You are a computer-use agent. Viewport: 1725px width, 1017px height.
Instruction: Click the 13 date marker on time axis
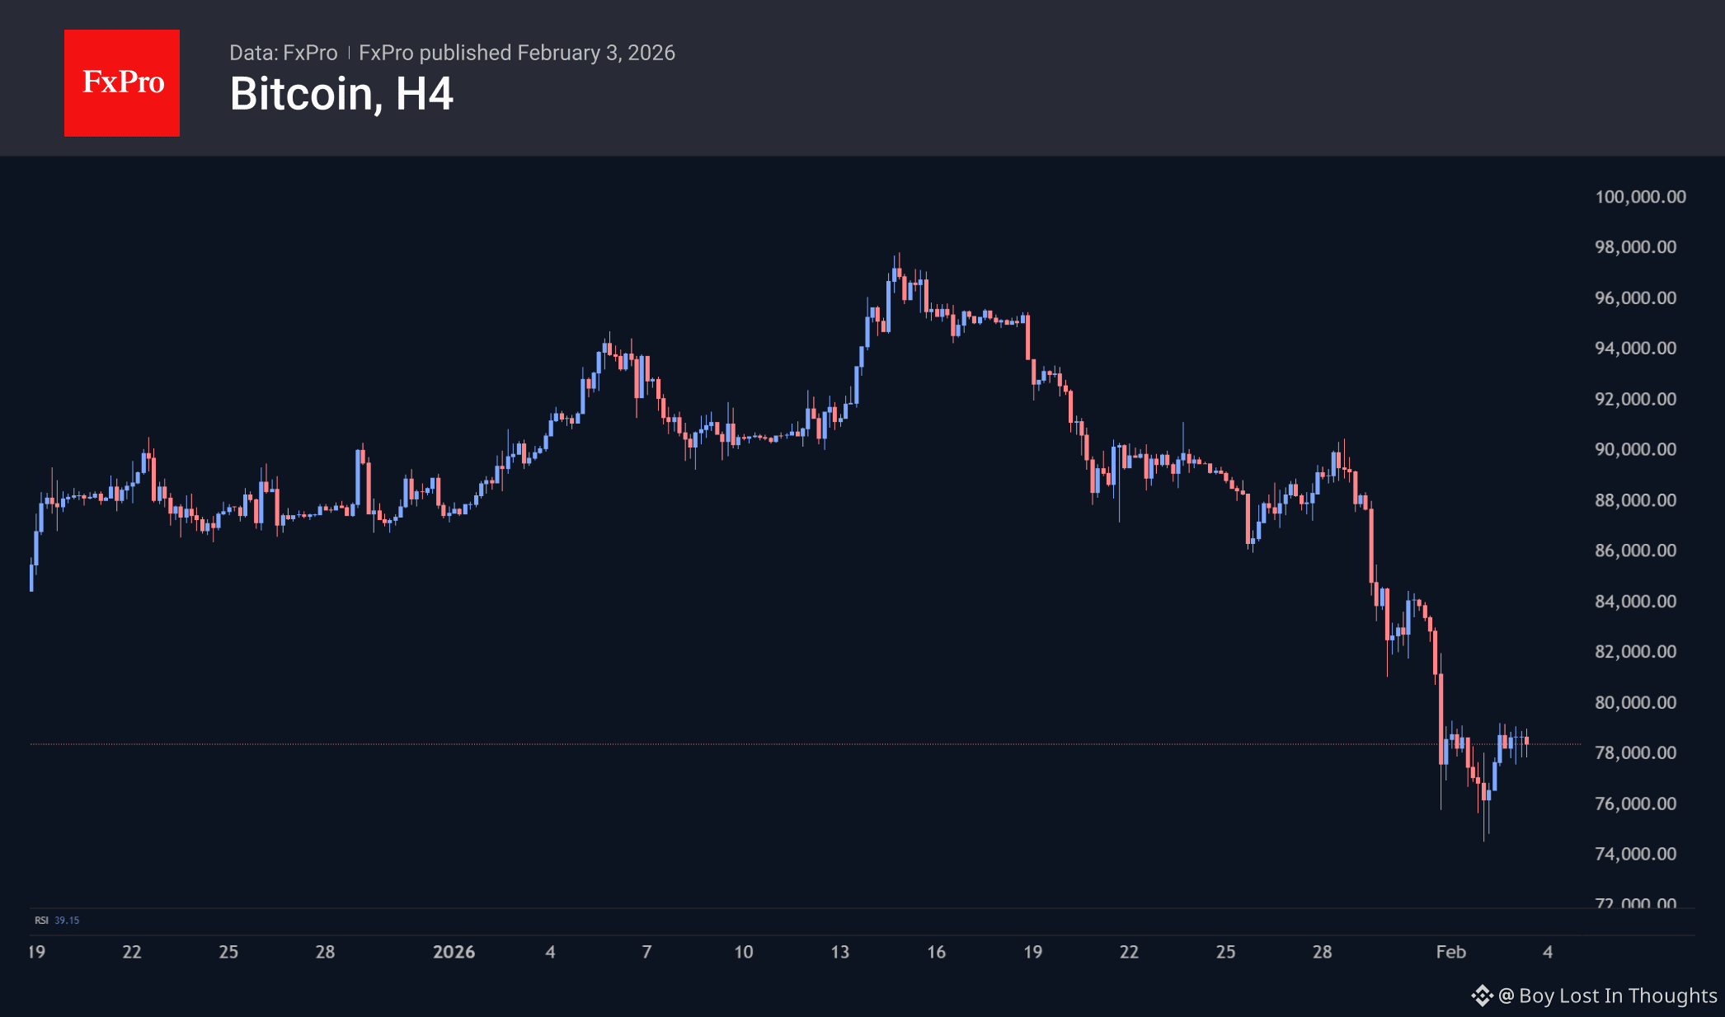click(x=839, y=952)
